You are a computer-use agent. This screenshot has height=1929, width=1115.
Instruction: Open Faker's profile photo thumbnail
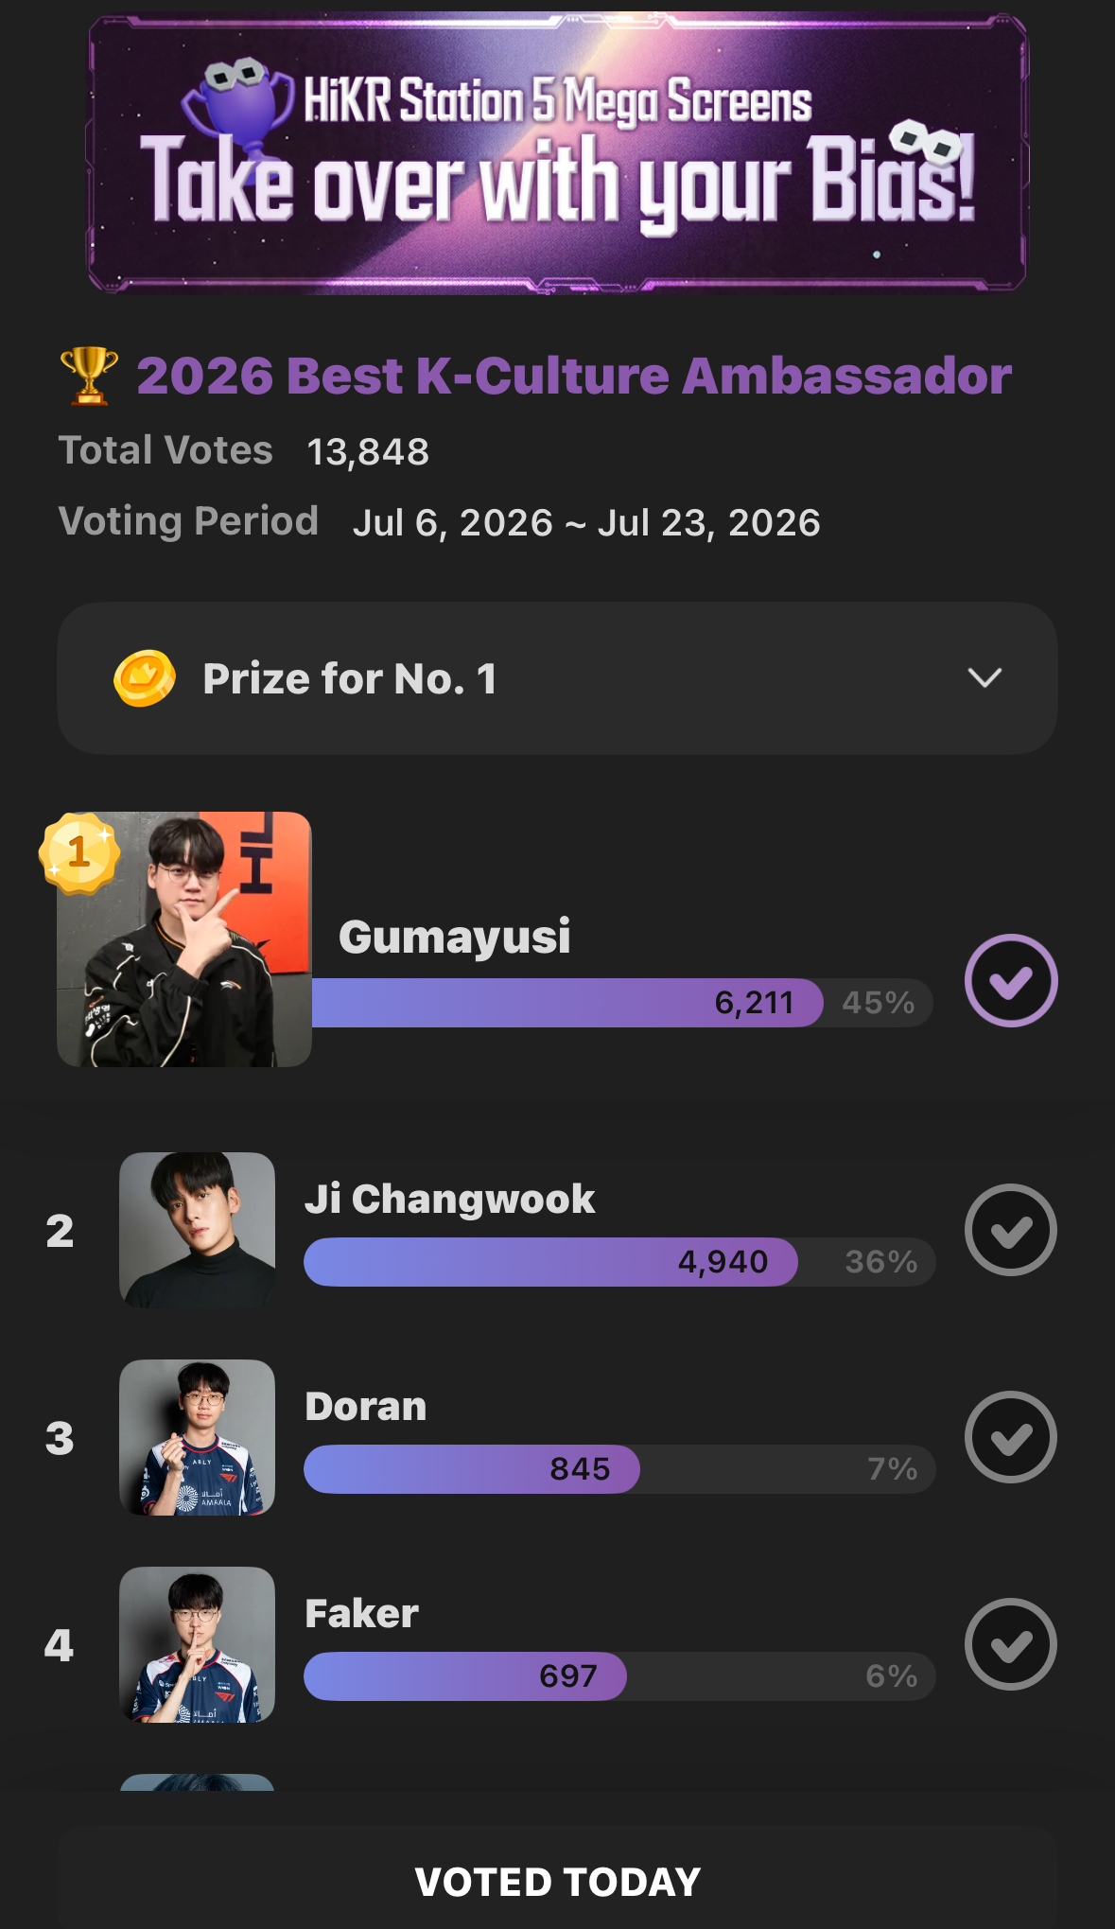click(197, 1644)
